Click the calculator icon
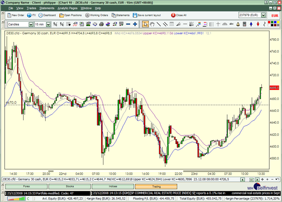The image size is (282, 202). coord(244,24)
